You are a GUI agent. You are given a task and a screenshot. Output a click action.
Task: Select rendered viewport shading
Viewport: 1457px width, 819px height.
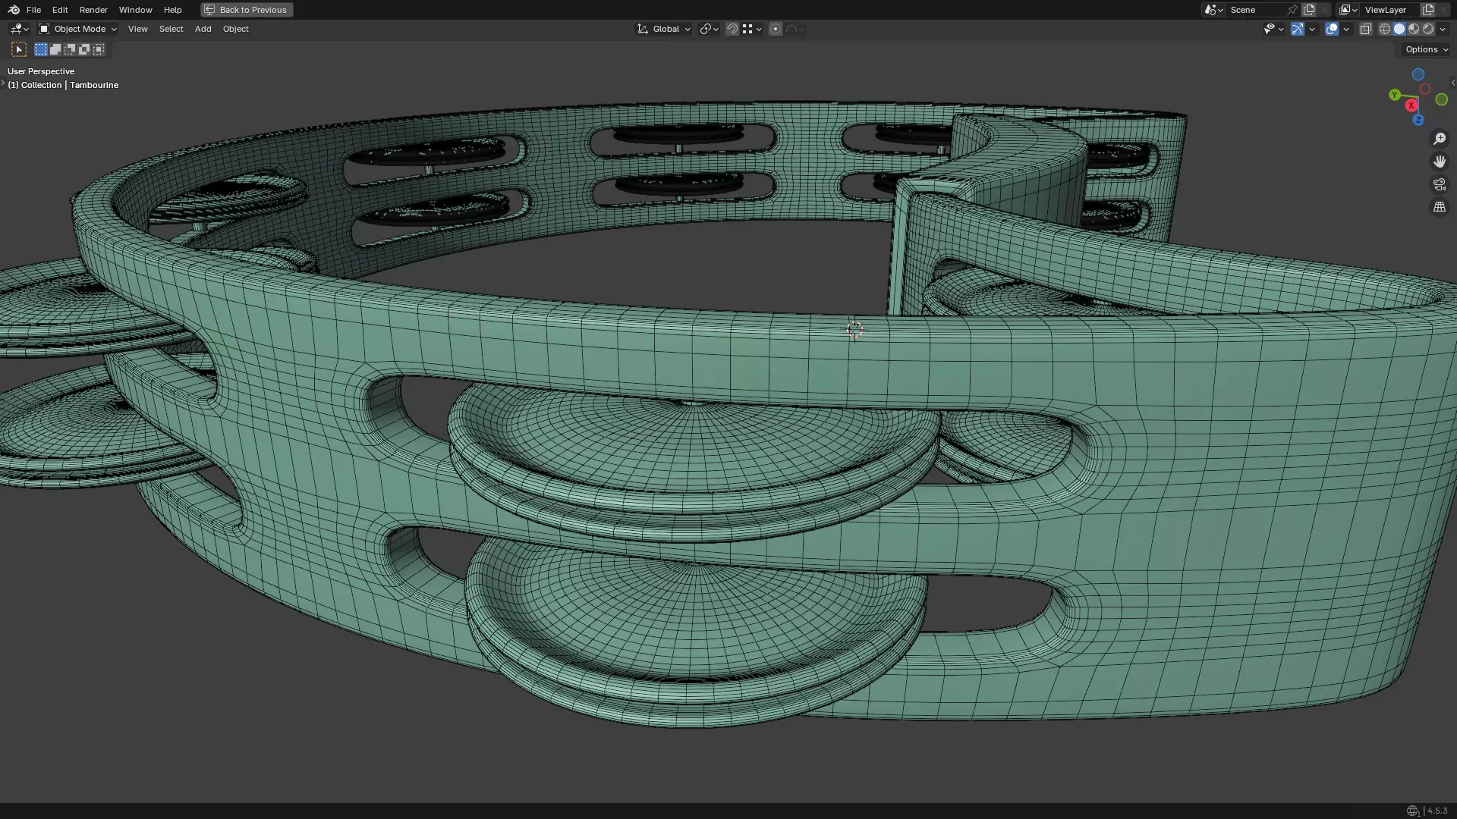point(1428,29)
